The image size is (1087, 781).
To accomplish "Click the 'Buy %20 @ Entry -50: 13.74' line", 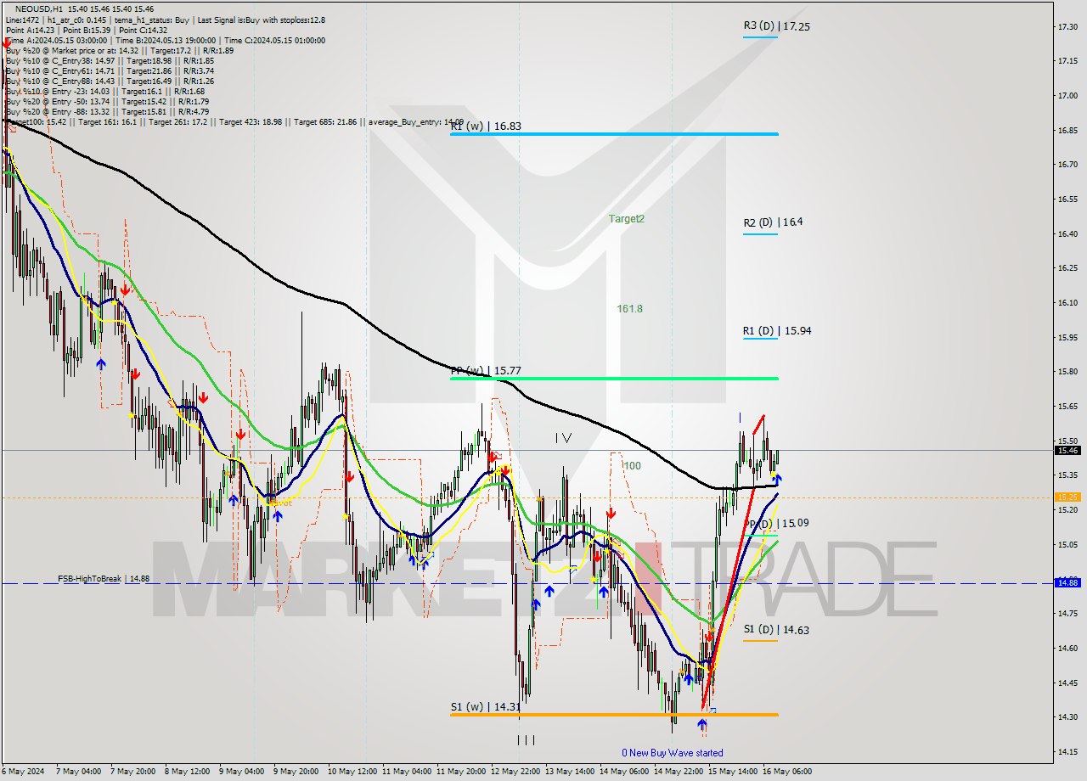I will coord(57,101).
